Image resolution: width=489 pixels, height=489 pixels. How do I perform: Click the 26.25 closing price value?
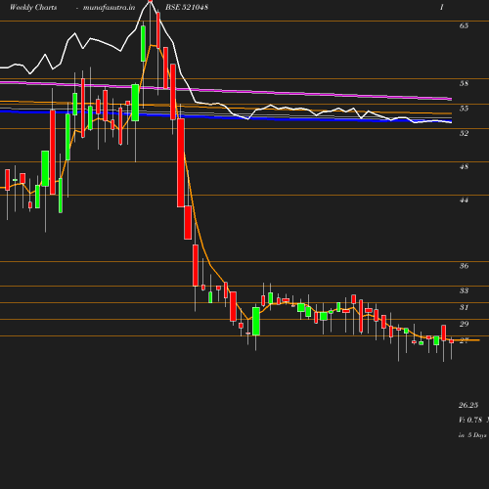(x=468, y=405)
